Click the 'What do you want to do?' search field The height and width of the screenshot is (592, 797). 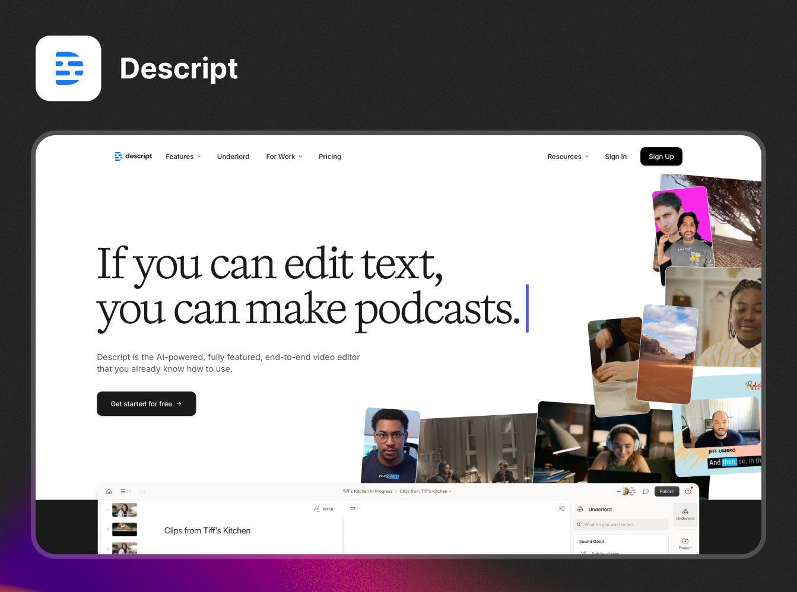[x=620, y=525]
